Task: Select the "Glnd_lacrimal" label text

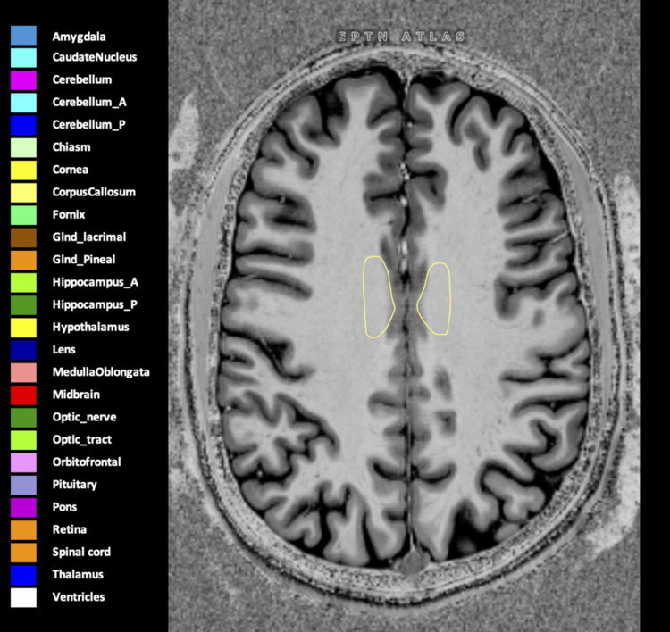Action: [89, 237]
